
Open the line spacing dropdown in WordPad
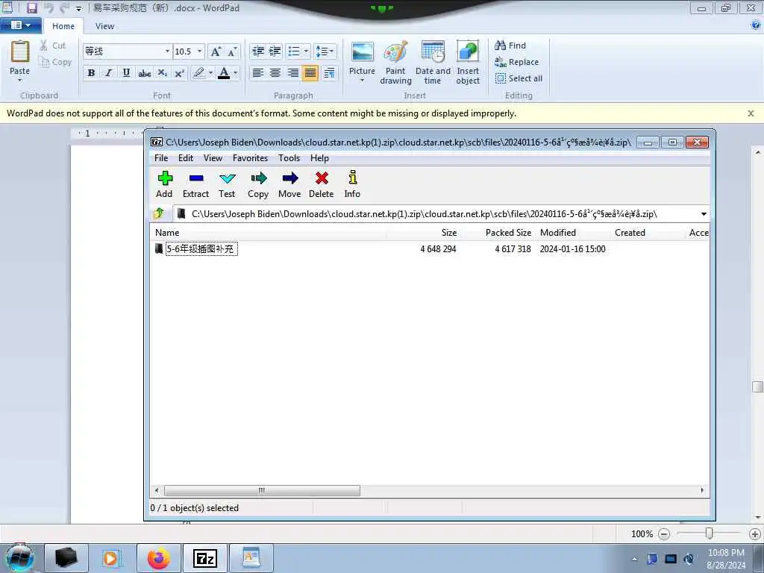pos(325,51)
